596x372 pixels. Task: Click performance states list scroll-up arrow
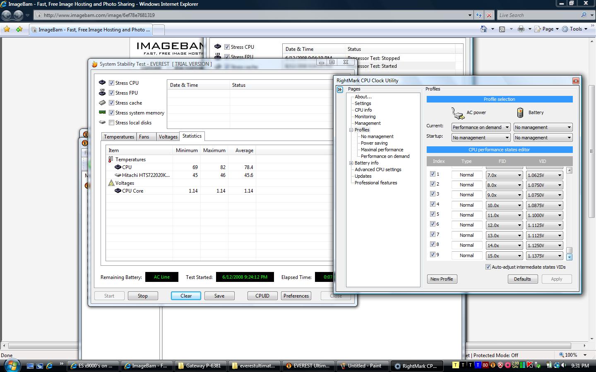point(570,170)
